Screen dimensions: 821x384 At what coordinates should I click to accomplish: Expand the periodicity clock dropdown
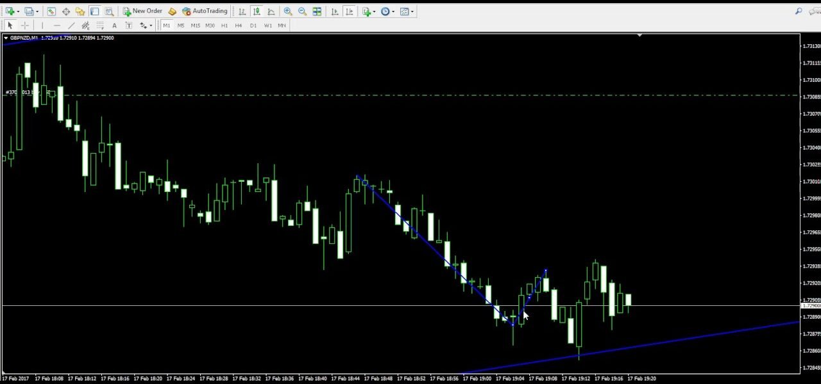[x=393, y=11]
